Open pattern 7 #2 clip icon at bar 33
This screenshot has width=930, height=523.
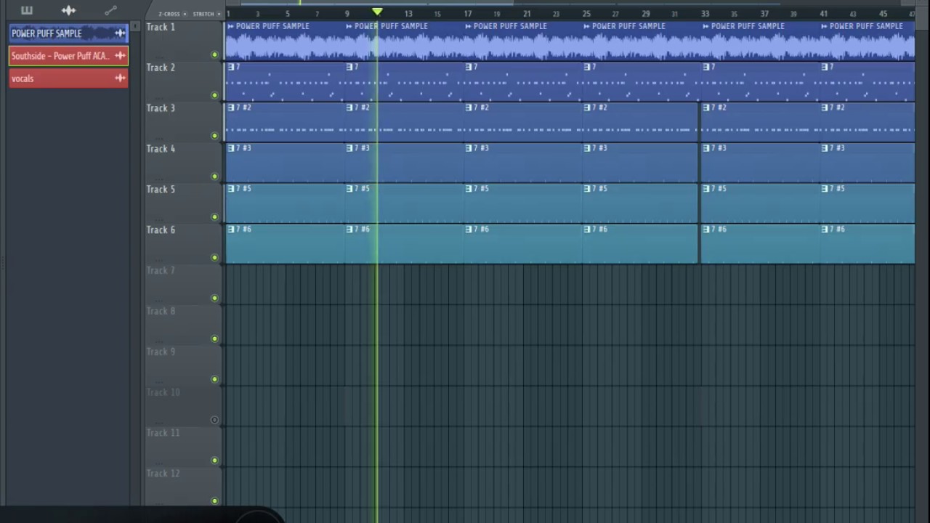click(x=707, y=108)
